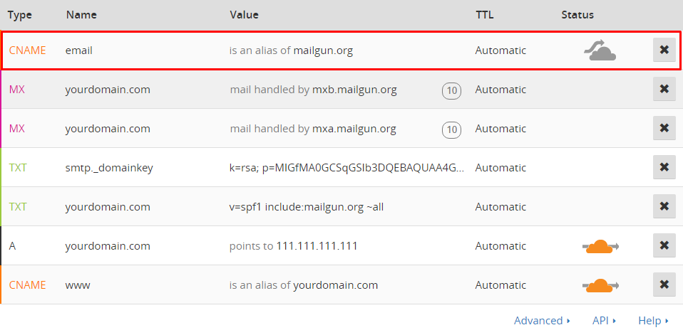Toggle the grey cloud on email CNAME
The height and width of the screenshot is (335, 683).
click(x=600, y=50)
